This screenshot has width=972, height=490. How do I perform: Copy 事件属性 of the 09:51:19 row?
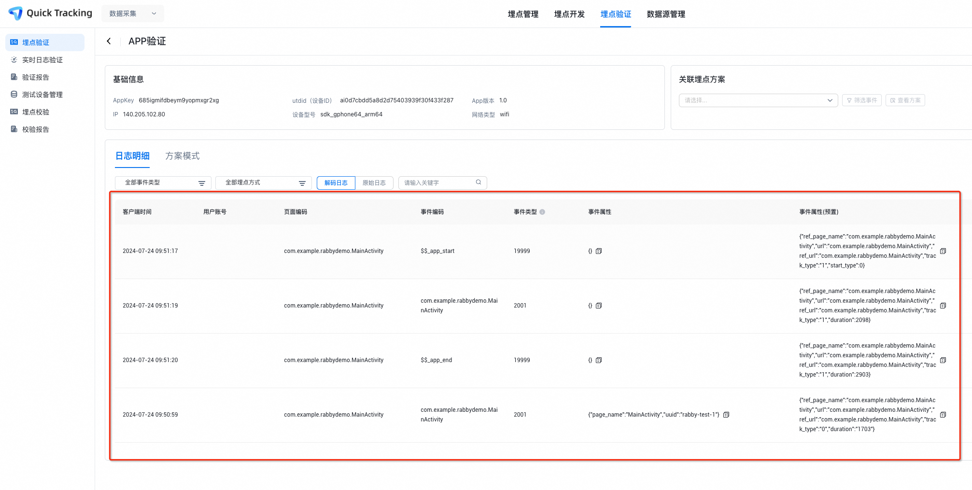coord(599,306)
